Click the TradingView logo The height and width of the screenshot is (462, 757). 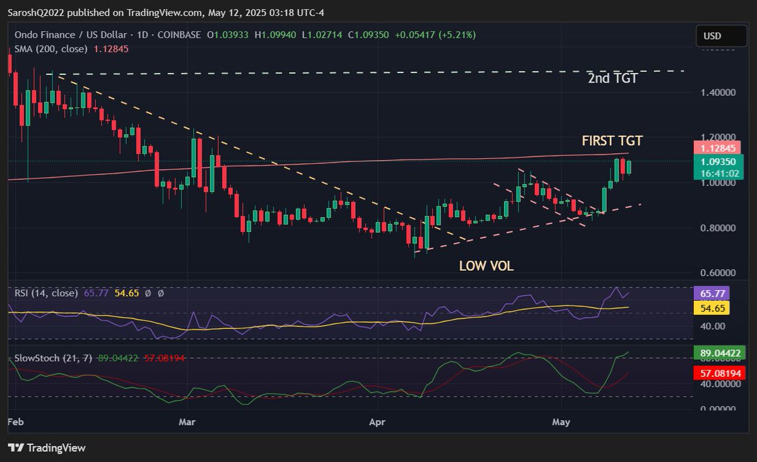pos(47,448)
